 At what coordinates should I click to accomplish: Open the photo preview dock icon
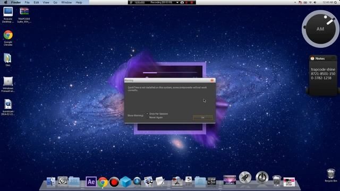click(x=149, y=181)
